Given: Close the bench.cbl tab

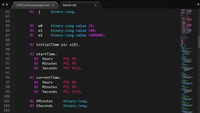Looking at the screenshot, I should (x=95, y=5).
